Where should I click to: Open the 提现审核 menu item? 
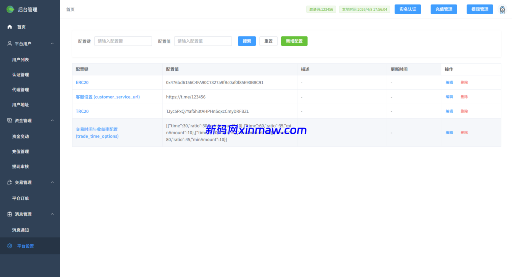[x=30, y=166]
